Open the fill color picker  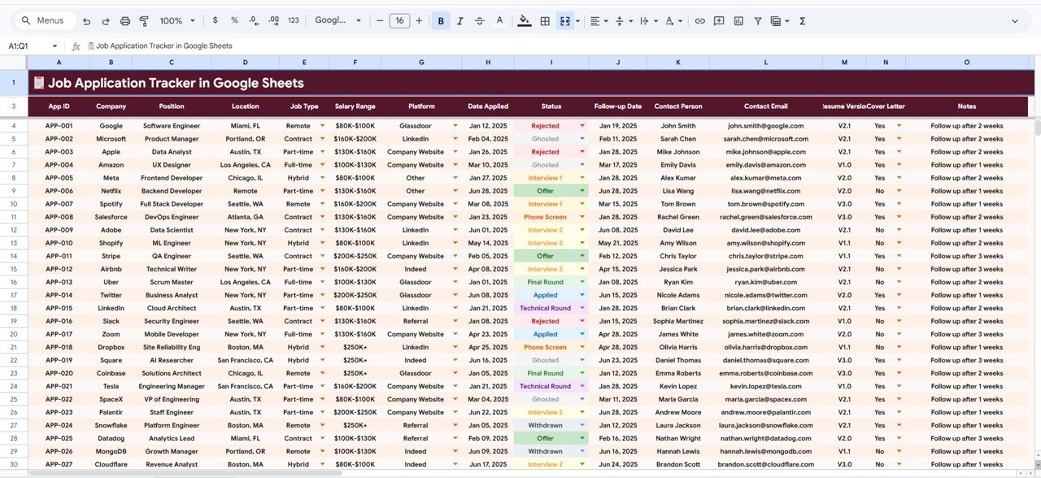[x=525, y=20]
